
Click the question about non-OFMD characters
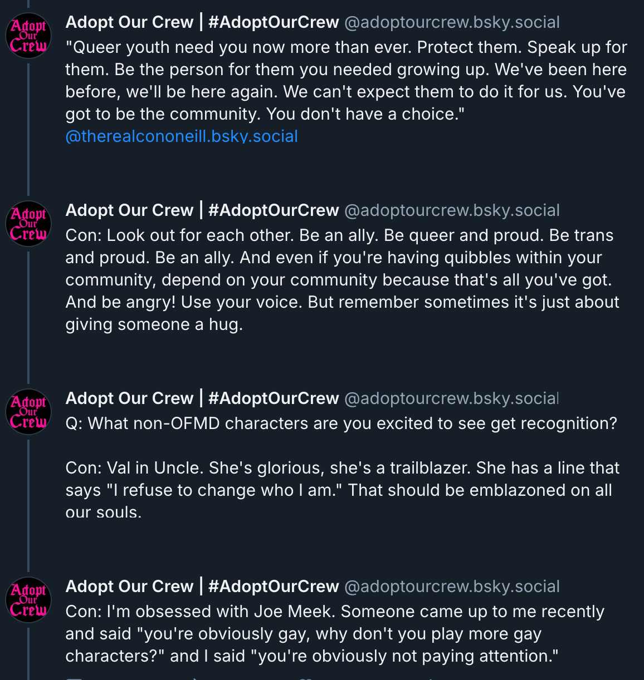click(341, 423)
